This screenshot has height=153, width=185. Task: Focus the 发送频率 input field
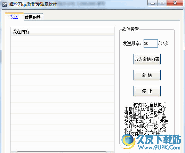(x=151, y=43)
